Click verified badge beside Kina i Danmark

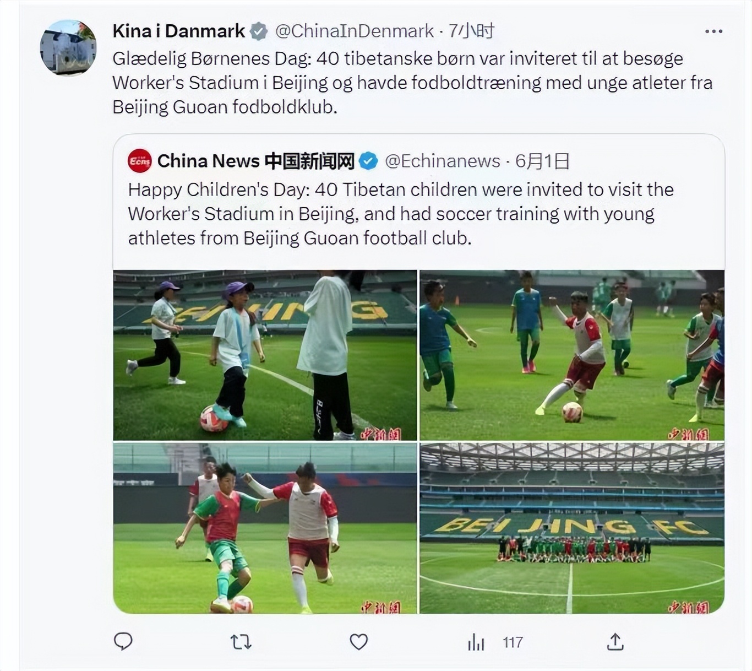click(x=259, y=31)
